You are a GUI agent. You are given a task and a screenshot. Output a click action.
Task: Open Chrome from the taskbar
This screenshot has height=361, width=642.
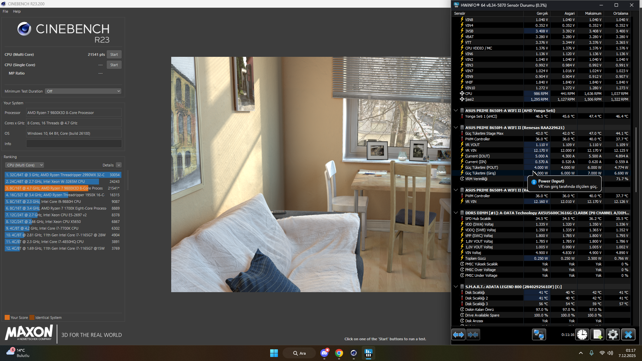tap(339, 353)
